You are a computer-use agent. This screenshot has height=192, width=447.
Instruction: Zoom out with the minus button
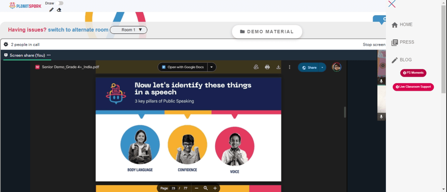pyautogui.click(x=196, y=188)
